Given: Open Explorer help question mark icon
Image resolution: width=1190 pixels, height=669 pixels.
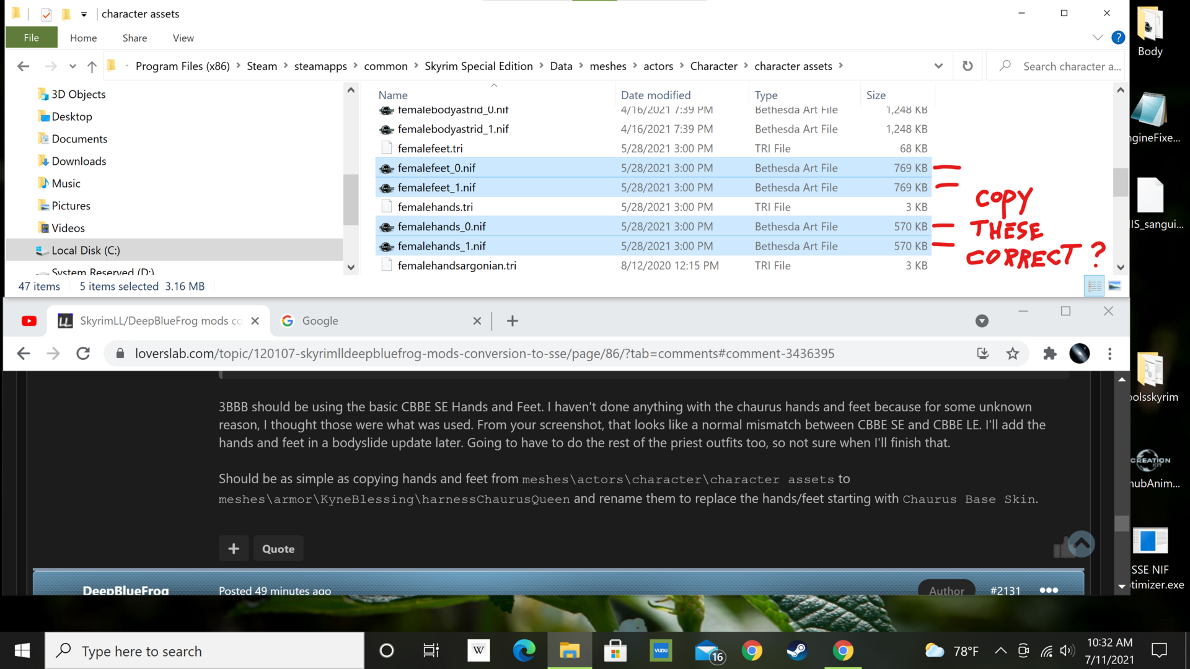Looking at the screenshot, I should tap(1118, 38).
